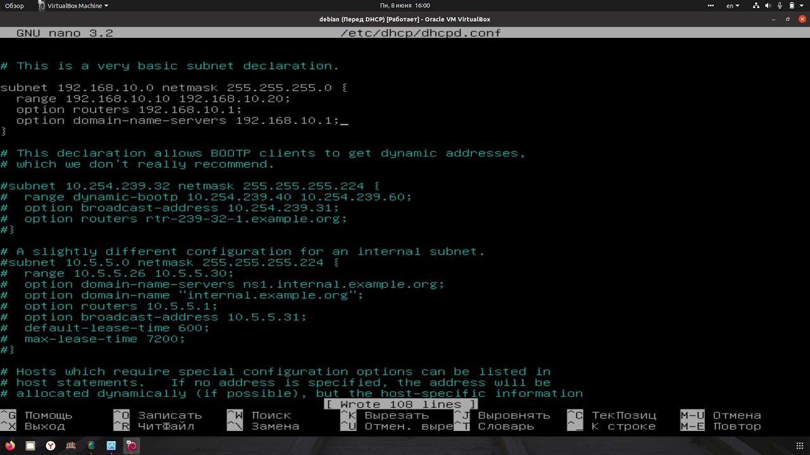Open the system monitor taskbar icon
The width and height of the screenshot is (810, 455).
click(x=111, y=446)
